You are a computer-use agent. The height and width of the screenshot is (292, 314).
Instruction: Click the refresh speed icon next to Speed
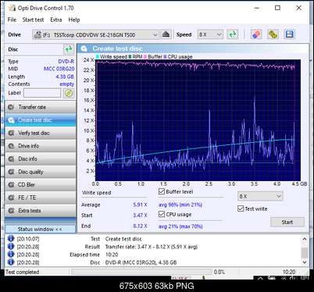click(x=233, y=34)
